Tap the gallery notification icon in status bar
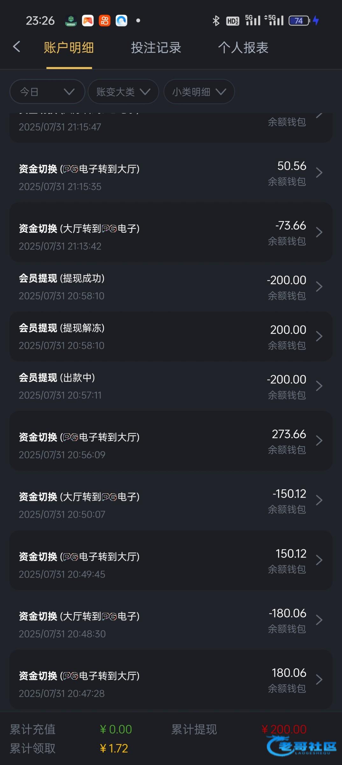Image resolution: width=342 pixels, height=765 pixels. pos(88,21)
